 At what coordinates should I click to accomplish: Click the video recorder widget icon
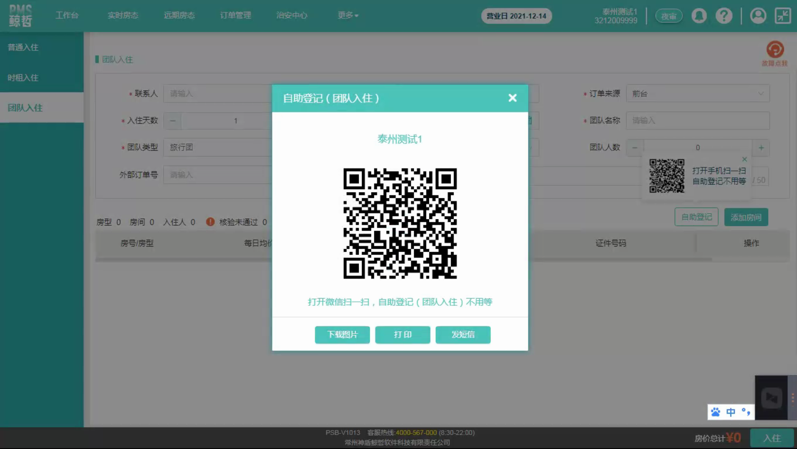pos(771,398)
